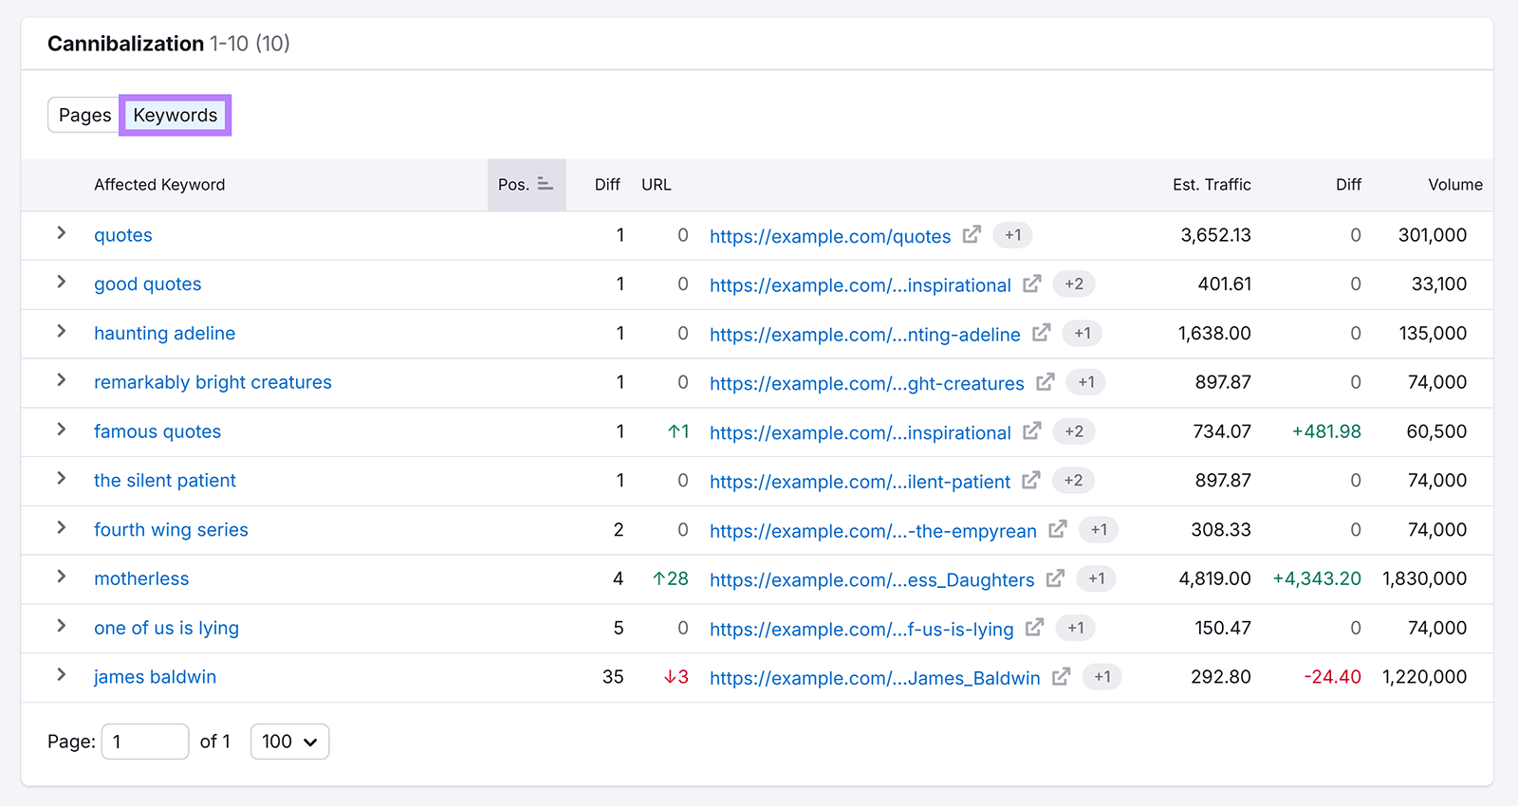1518x806 pixels.
Task: Open external link icon for ilent-patient URL
Action: coord(1031,481)
